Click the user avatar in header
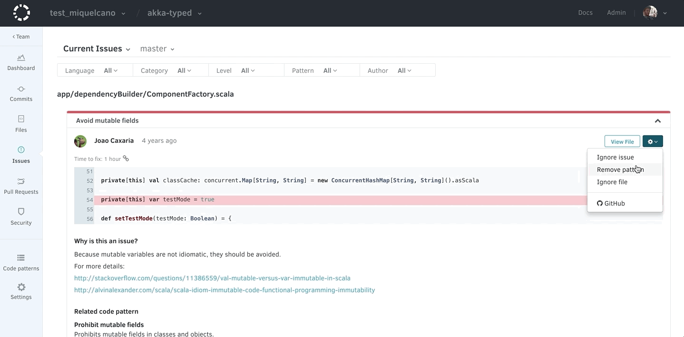Screen dimensions: 684x337 click(650, 13)
